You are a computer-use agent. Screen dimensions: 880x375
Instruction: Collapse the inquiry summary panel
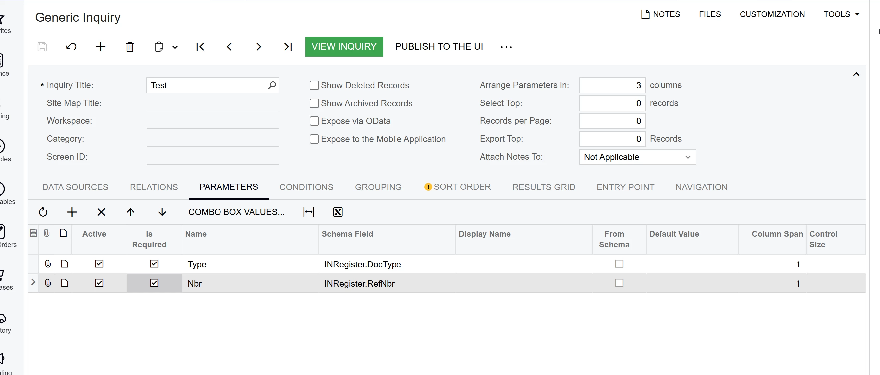pos(856,74)
